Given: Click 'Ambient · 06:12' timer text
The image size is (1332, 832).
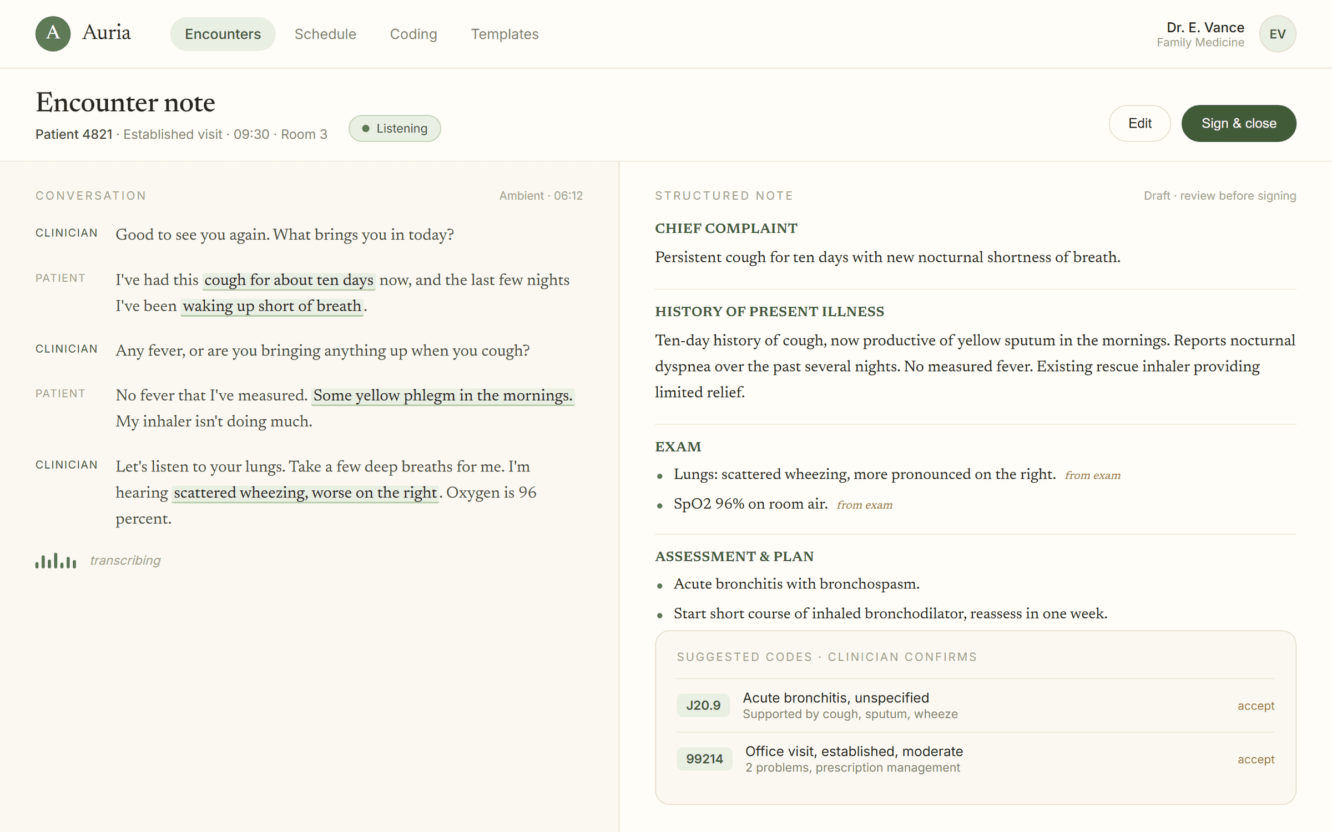Looking at the screenshot, I should click(x=541, y=196).
